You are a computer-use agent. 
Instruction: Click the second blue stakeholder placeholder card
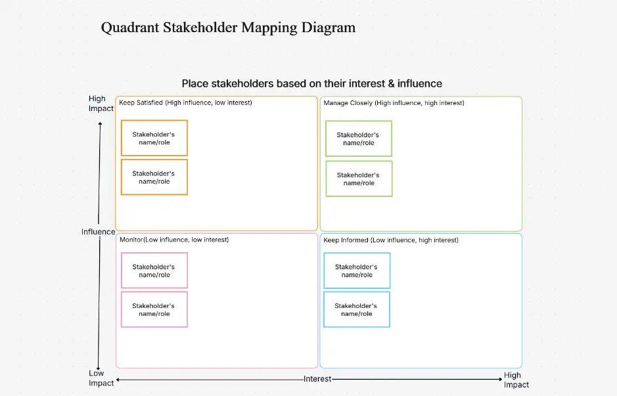tap(357, 309)
